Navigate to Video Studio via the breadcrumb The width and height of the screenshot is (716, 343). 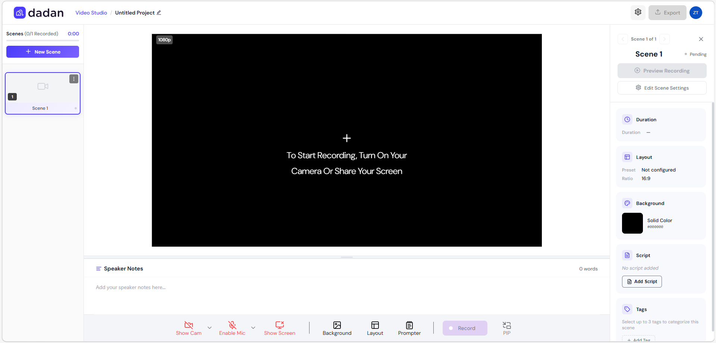91,12
